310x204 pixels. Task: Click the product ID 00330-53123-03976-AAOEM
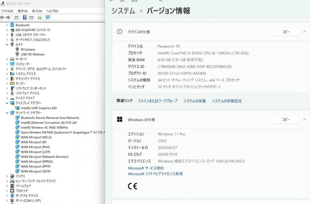[x=182, y=73]
